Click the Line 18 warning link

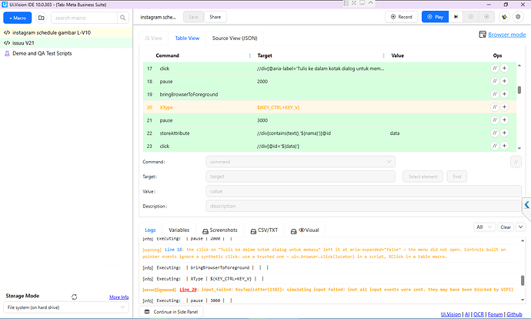coord(173,250)
